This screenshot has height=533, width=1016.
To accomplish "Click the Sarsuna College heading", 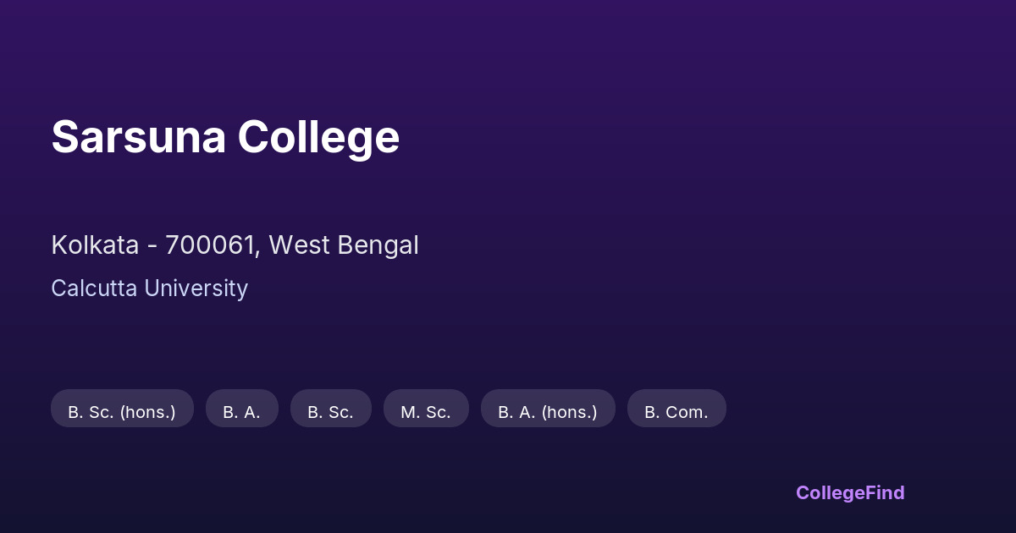I will [225, 137].
